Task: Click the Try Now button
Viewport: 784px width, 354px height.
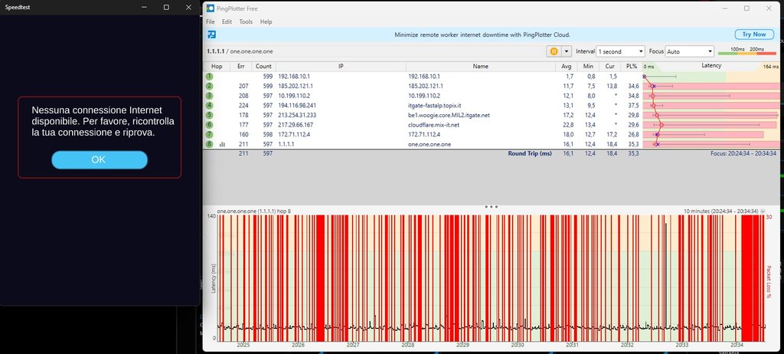Action: click(753, 34)
